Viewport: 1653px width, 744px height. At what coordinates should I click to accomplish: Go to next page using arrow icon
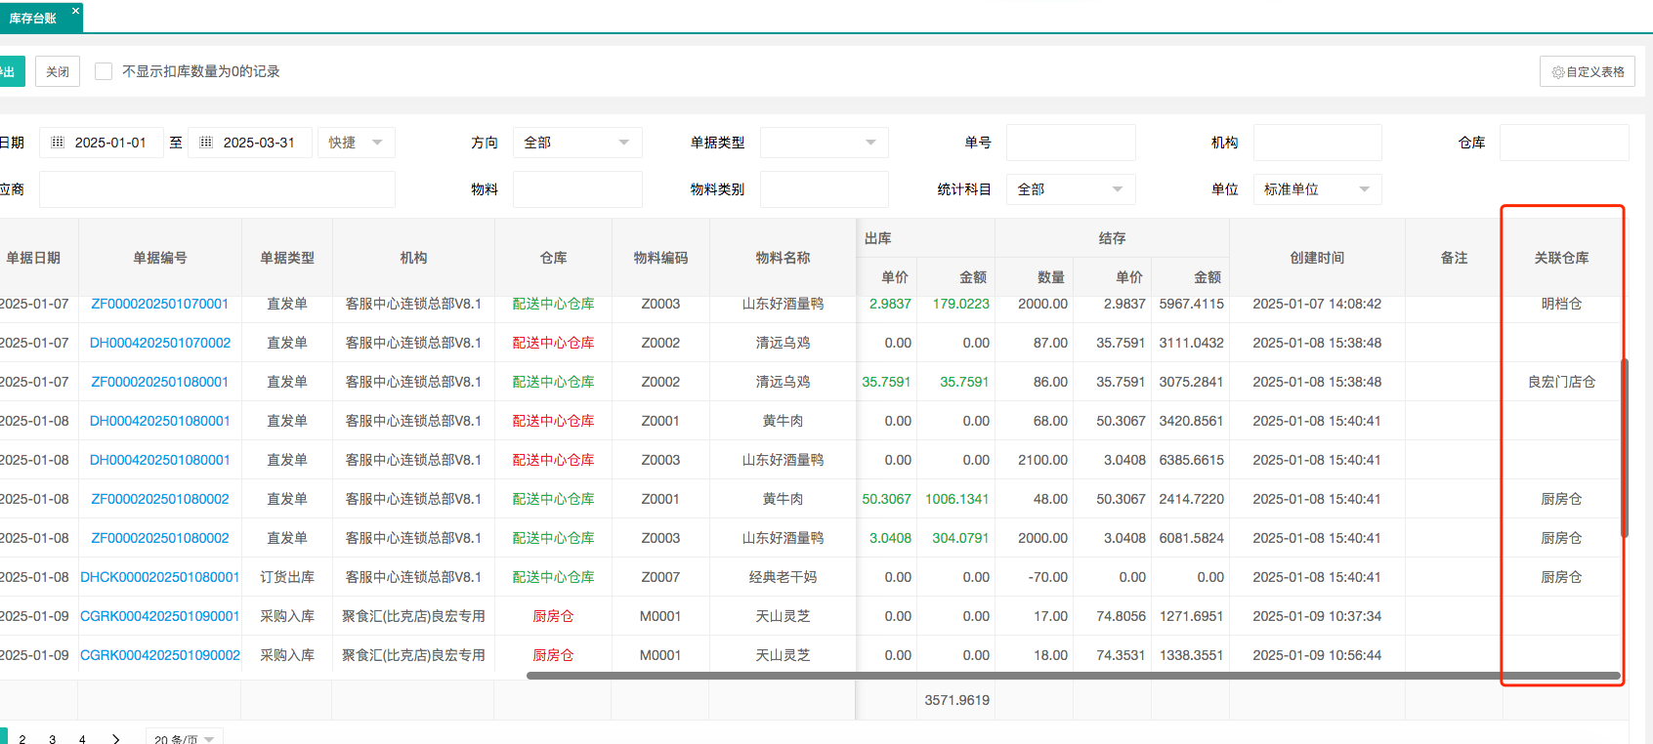coord(116,738)
